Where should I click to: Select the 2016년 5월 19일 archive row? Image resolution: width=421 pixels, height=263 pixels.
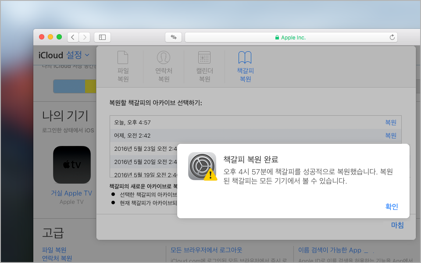point(144,173)
